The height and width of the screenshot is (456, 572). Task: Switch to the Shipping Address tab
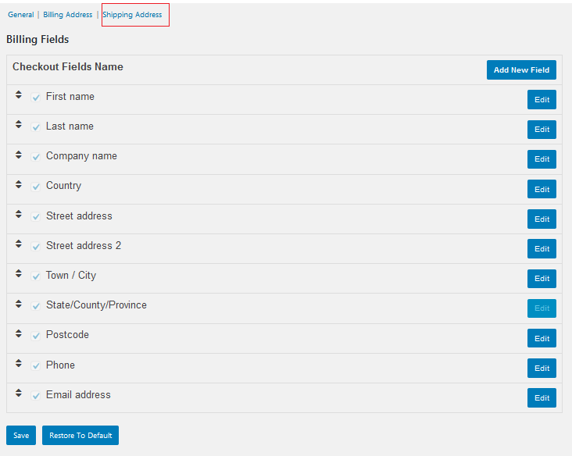click(x=132, y=15)
